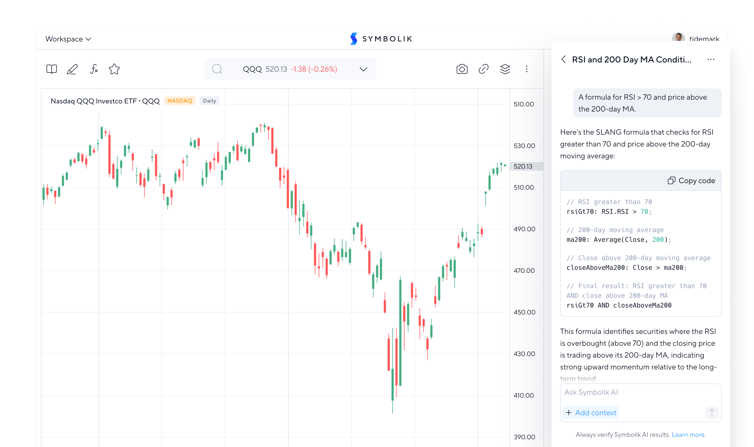Click the 530.00 price axis label
The height and width of the screenshot is (447, 754).
[x=525, y=146]
